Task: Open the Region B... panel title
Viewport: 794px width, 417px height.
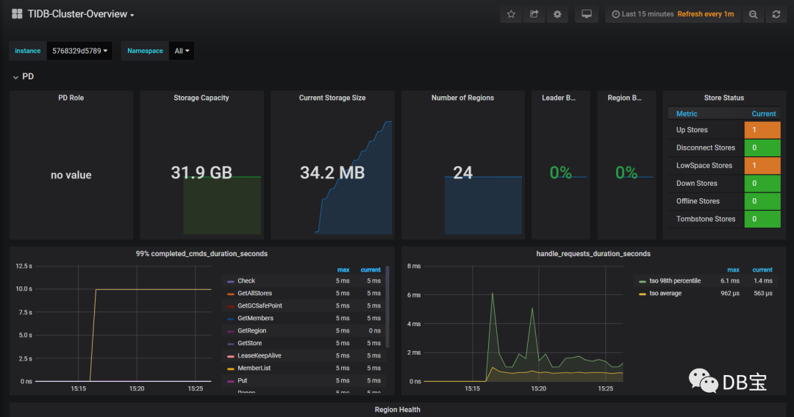Action: 624,98
